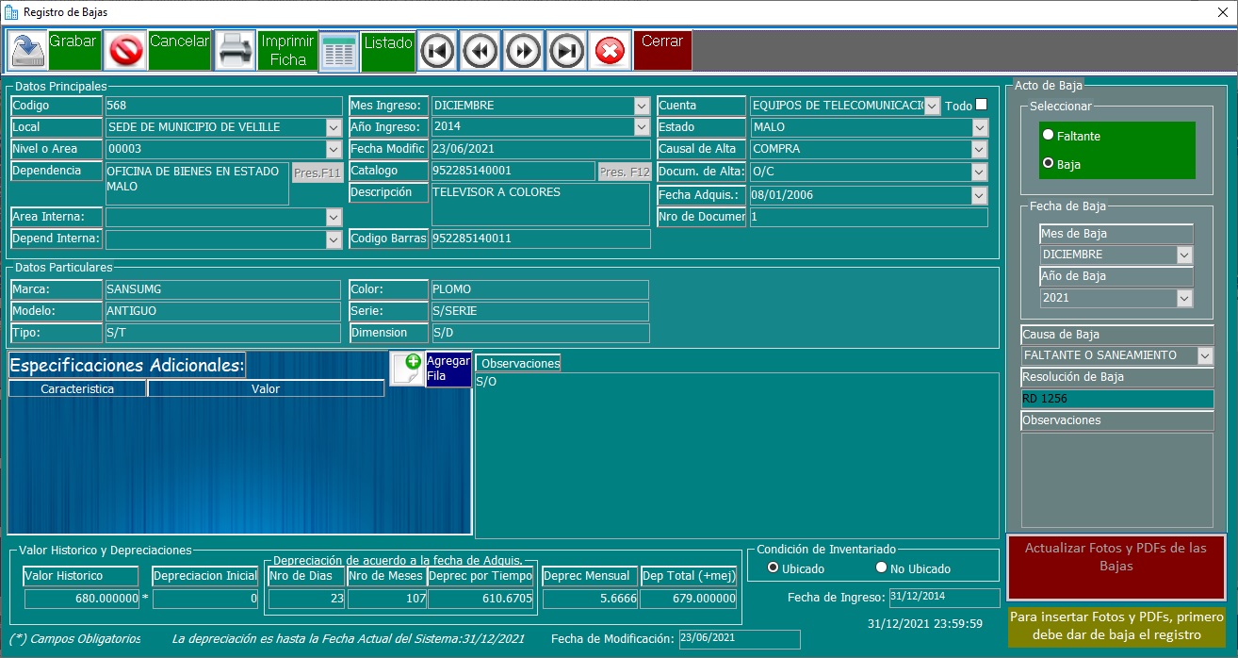Viewport: 1238px width, 658px height.
Task: Click the Pres.F11 button beside Dependencia
Action: point(317,173)
